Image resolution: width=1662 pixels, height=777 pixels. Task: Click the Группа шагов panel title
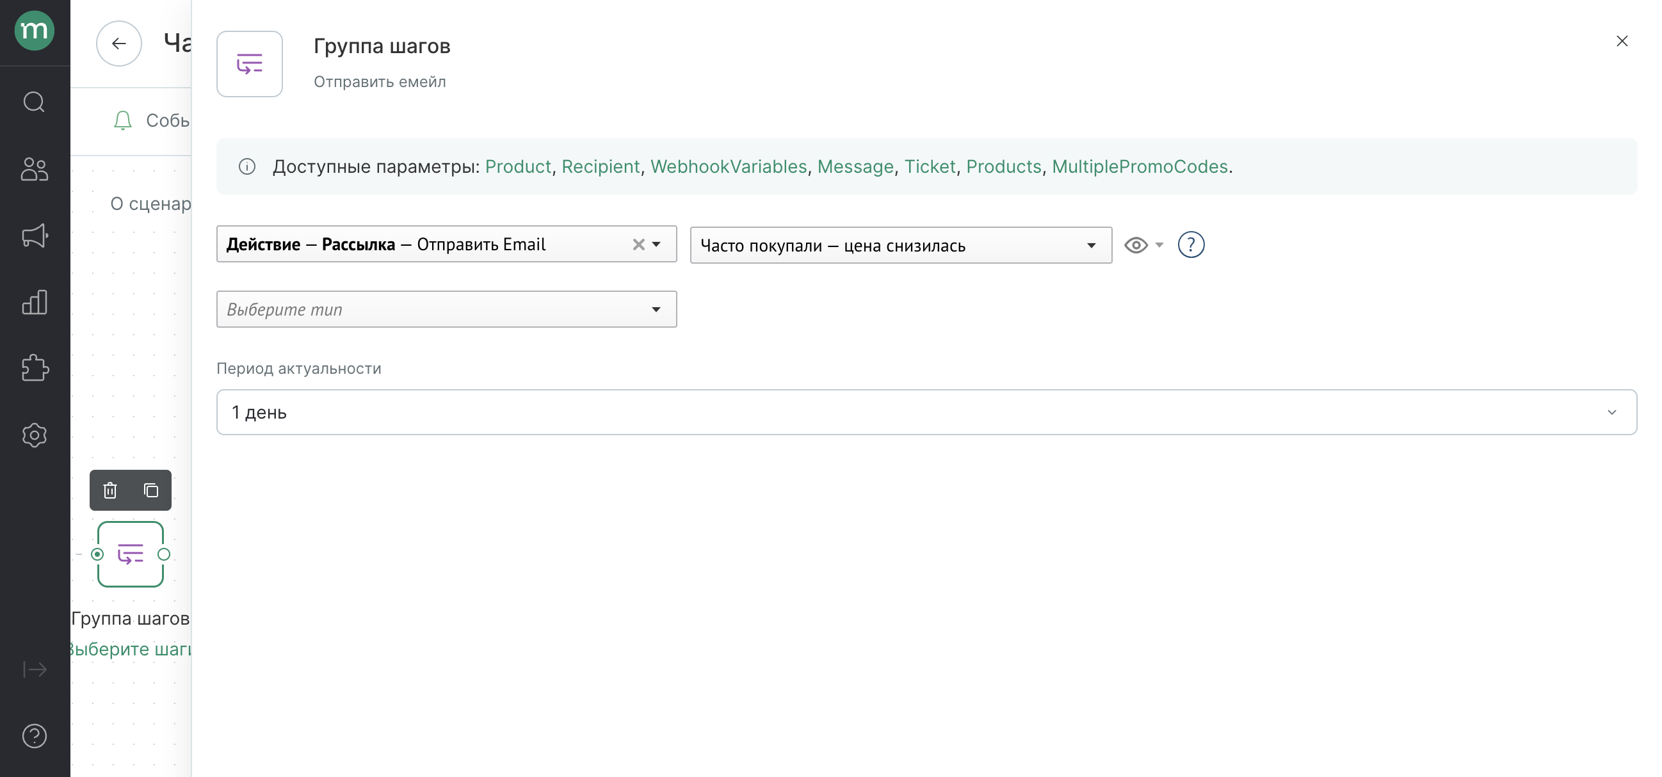click(x=382, y=46)
